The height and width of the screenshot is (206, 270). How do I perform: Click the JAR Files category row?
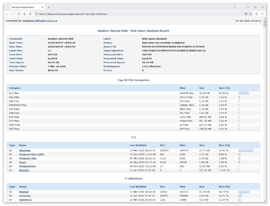[134, 101]
